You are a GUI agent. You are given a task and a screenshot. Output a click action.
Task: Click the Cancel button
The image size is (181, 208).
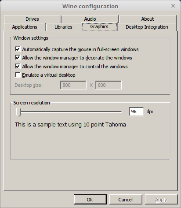click(x=126, y=200)
